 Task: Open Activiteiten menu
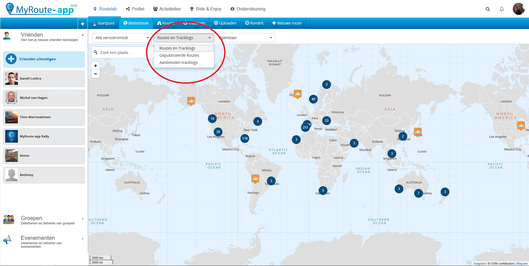(x=167, y=9)
